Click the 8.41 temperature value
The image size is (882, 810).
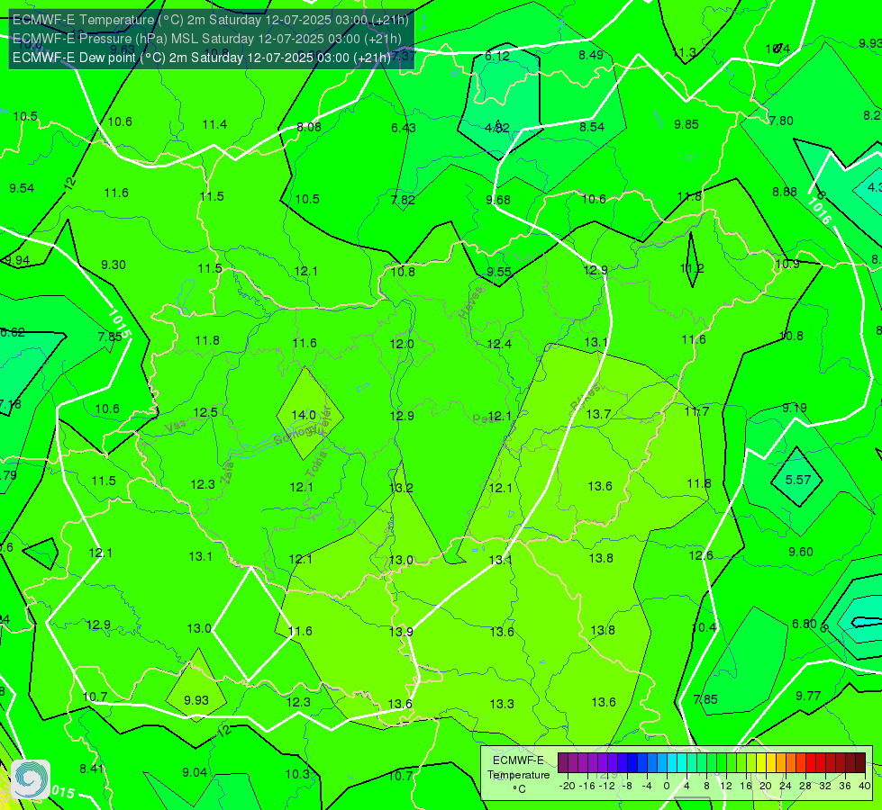pos(92,769)
